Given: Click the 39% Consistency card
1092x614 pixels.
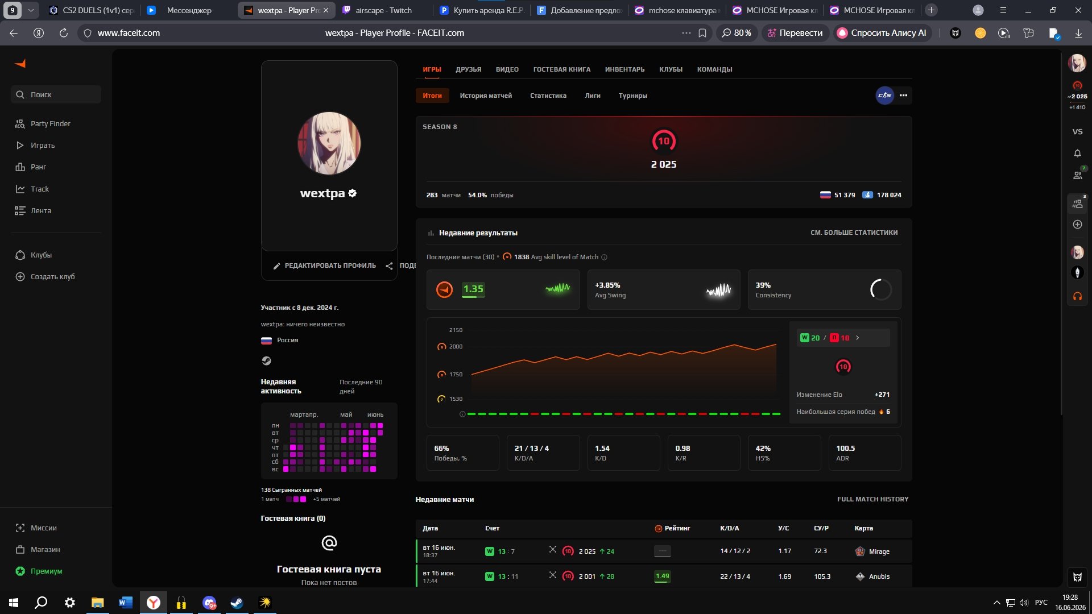Looking at the screenshot, I should pos(824,289).
